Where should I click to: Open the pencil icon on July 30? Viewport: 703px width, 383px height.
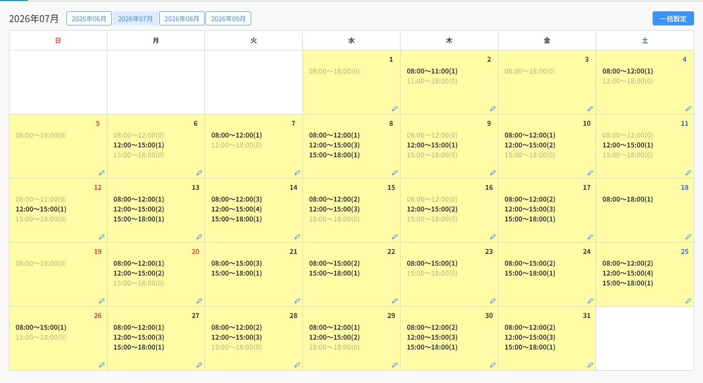(x=493, y=365)
